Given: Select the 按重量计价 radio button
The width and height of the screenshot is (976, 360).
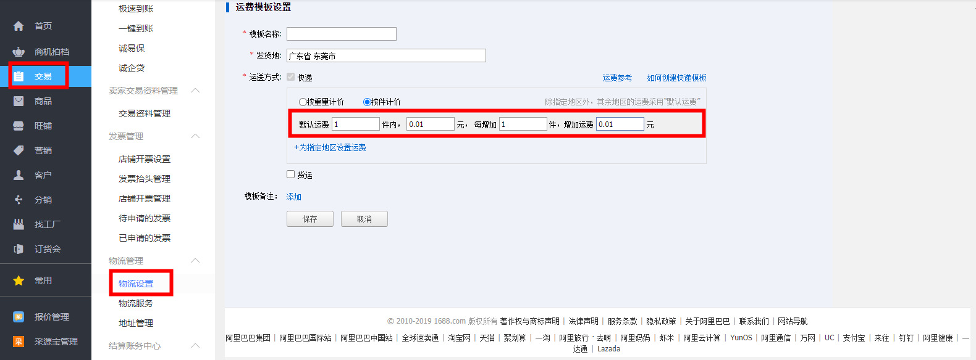Looking at the screenshot, I should (303, 102).
